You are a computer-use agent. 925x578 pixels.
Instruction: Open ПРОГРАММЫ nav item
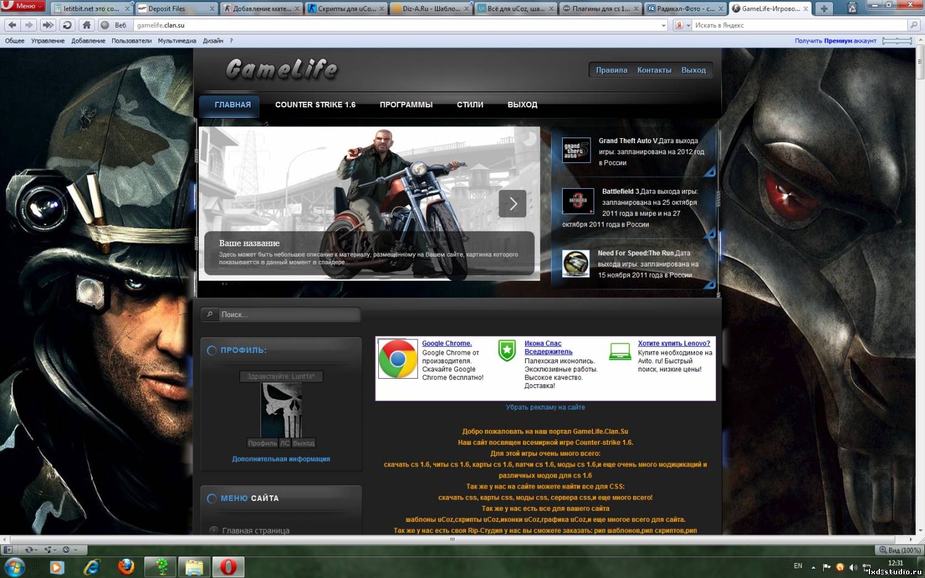(x=406, y=105)
